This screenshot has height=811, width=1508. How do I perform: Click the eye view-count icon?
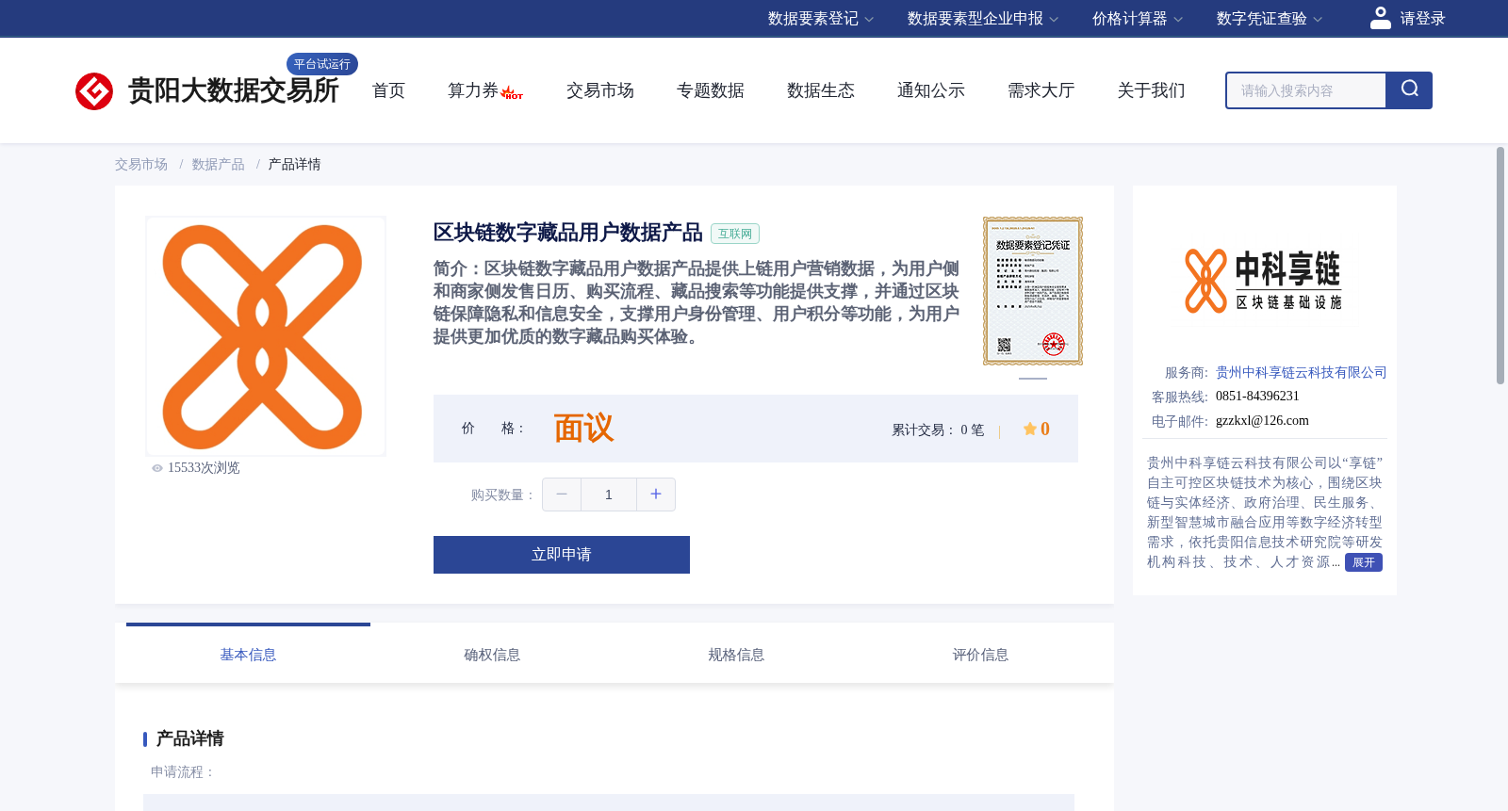[157, 468]
